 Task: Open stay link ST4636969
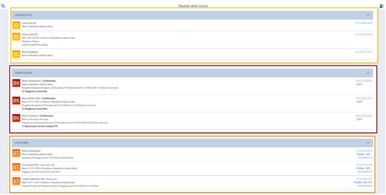364,151
